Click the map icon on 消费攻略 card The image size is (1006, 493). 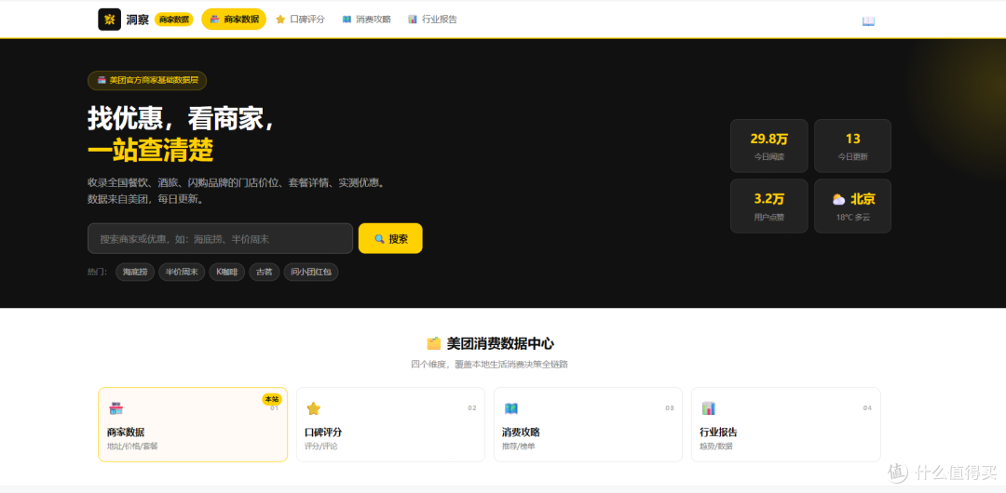pos(510,408)
